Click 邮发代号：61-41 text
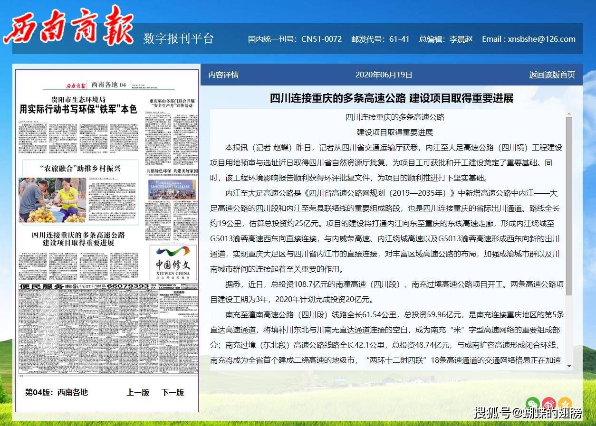 click(380, 39)
